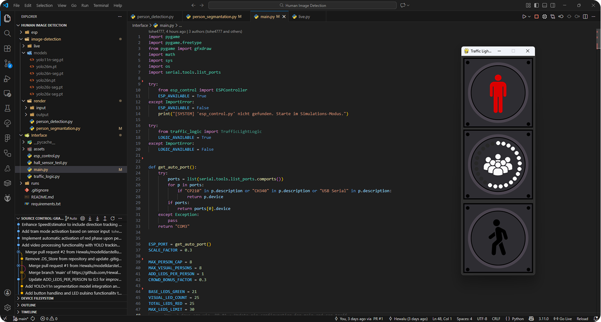Collapse the render folder
Screen dimensions: 601x322
71,101
